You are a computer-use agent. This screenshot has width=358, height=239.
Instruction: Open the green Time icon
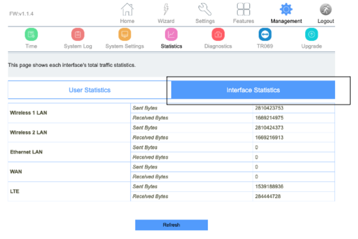(31, 34)
